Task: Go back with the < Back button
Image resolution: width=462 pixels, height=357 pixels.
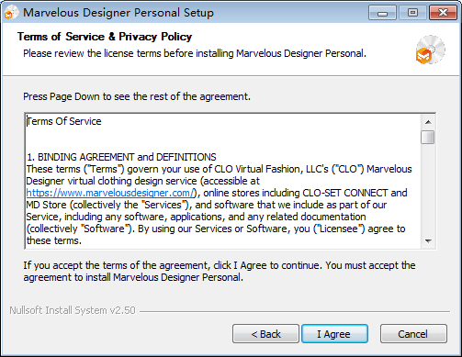Action: click(x=265, y=334)
